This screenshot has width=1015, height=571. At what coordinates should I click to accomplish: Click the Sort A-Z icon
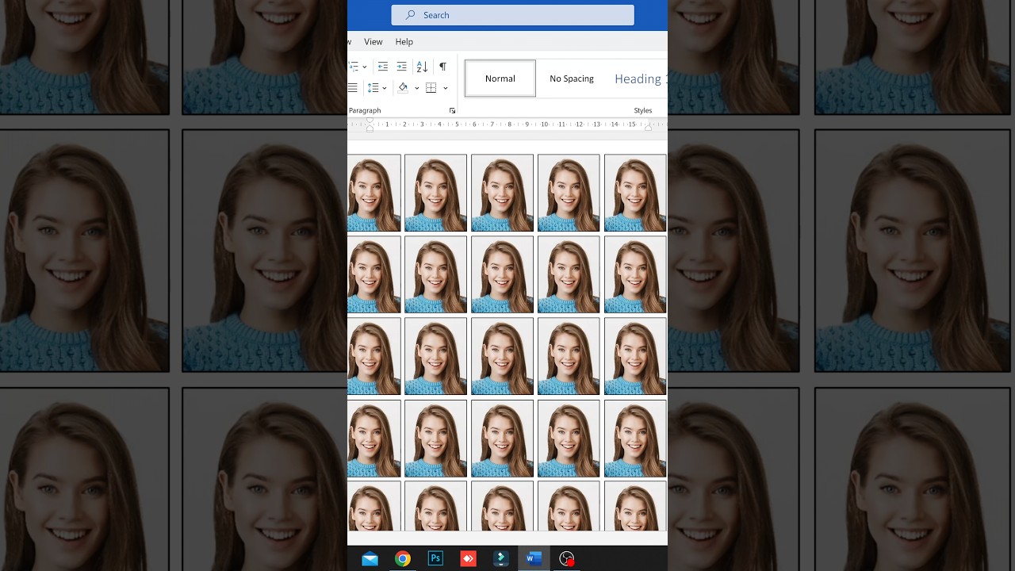coord(422,67)
